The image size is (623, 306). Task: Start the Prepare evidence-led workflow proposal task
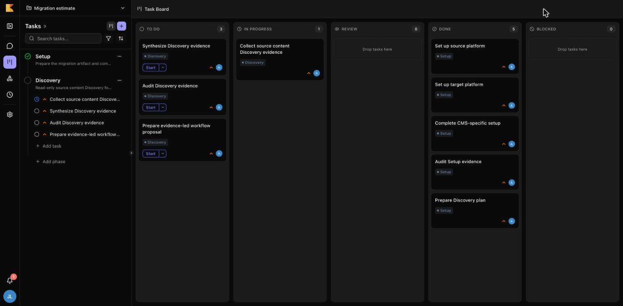(x=151, y=154)
